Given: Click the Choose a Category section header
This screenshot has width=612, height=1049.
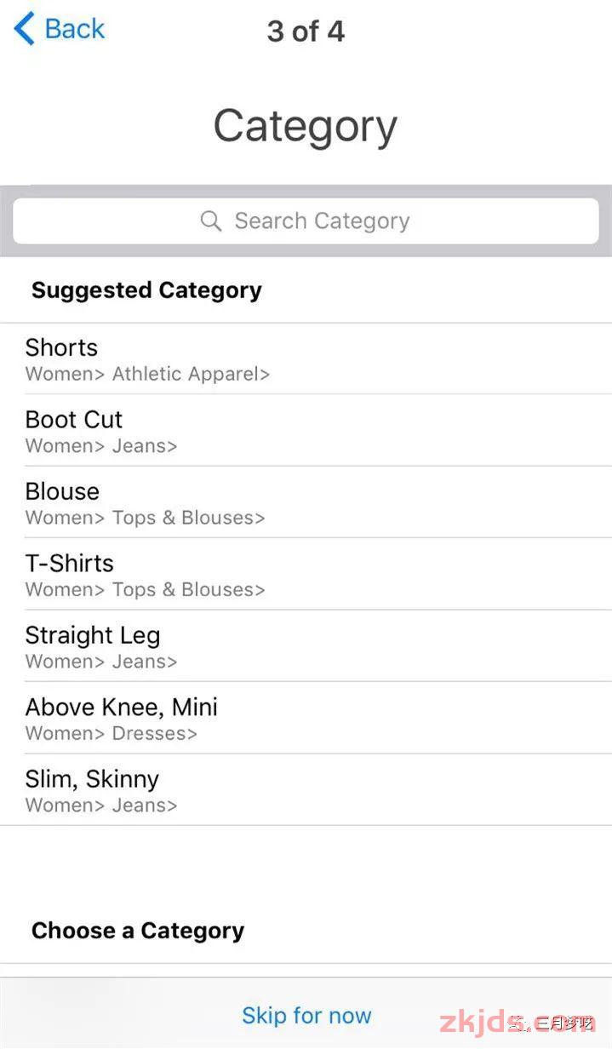Looking at the screenshot, I should click(x=138, y=931).
